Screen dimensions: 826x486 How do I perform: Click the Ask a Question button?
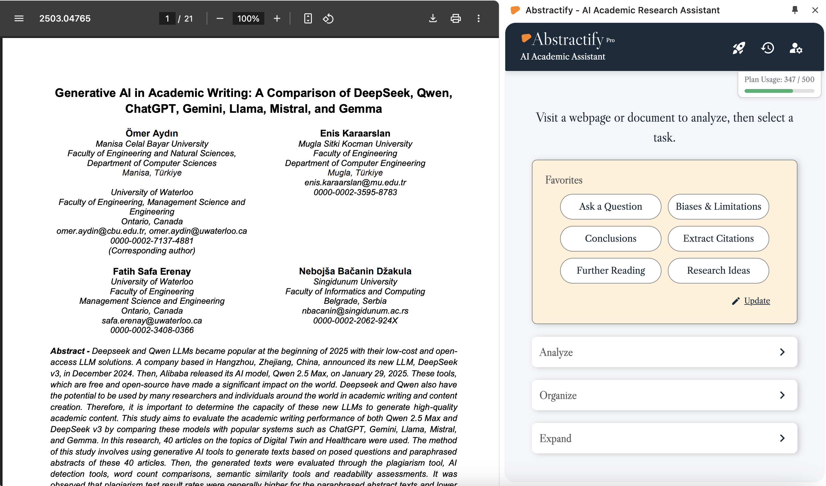click(610, 207)
